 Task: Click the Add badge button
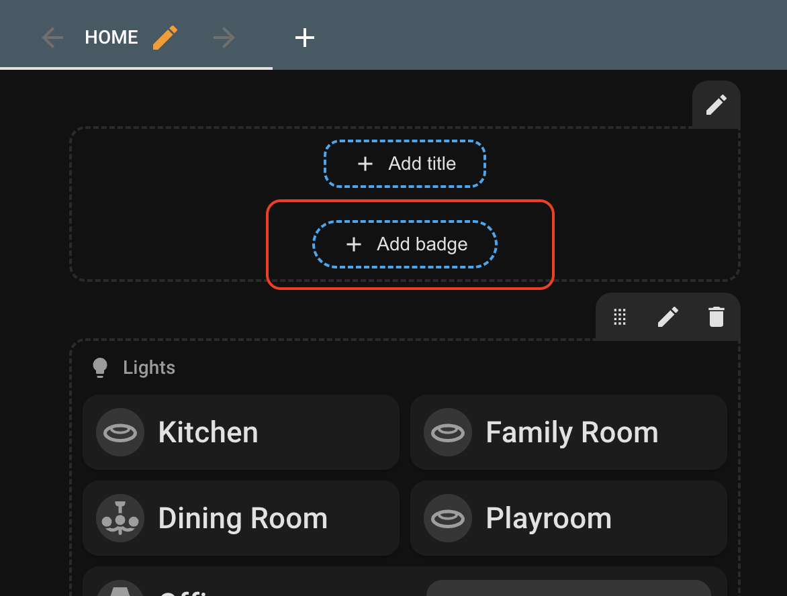(404, 244)
